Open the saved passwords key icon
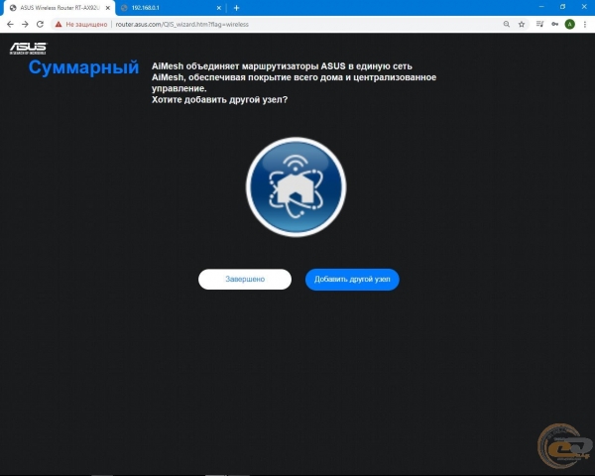 [x=554, y=24]
